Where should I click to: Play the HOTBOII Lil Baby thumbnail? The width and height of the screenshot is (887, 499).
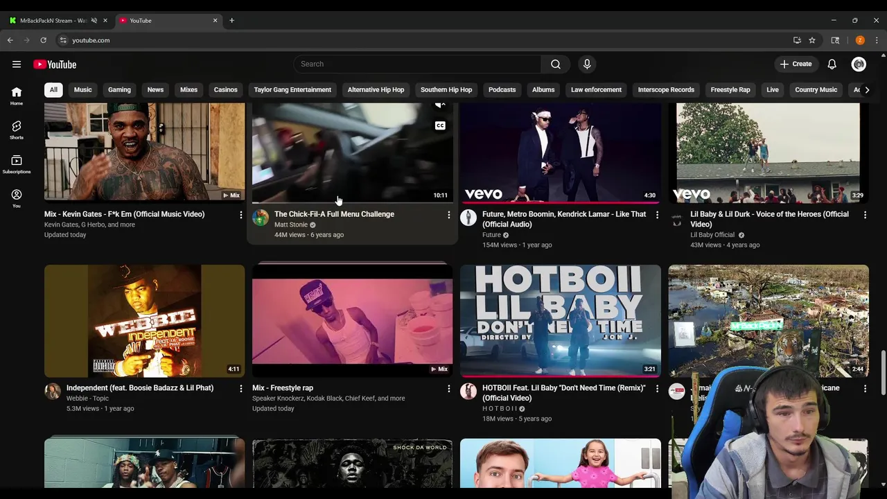(x=560, y=321)
